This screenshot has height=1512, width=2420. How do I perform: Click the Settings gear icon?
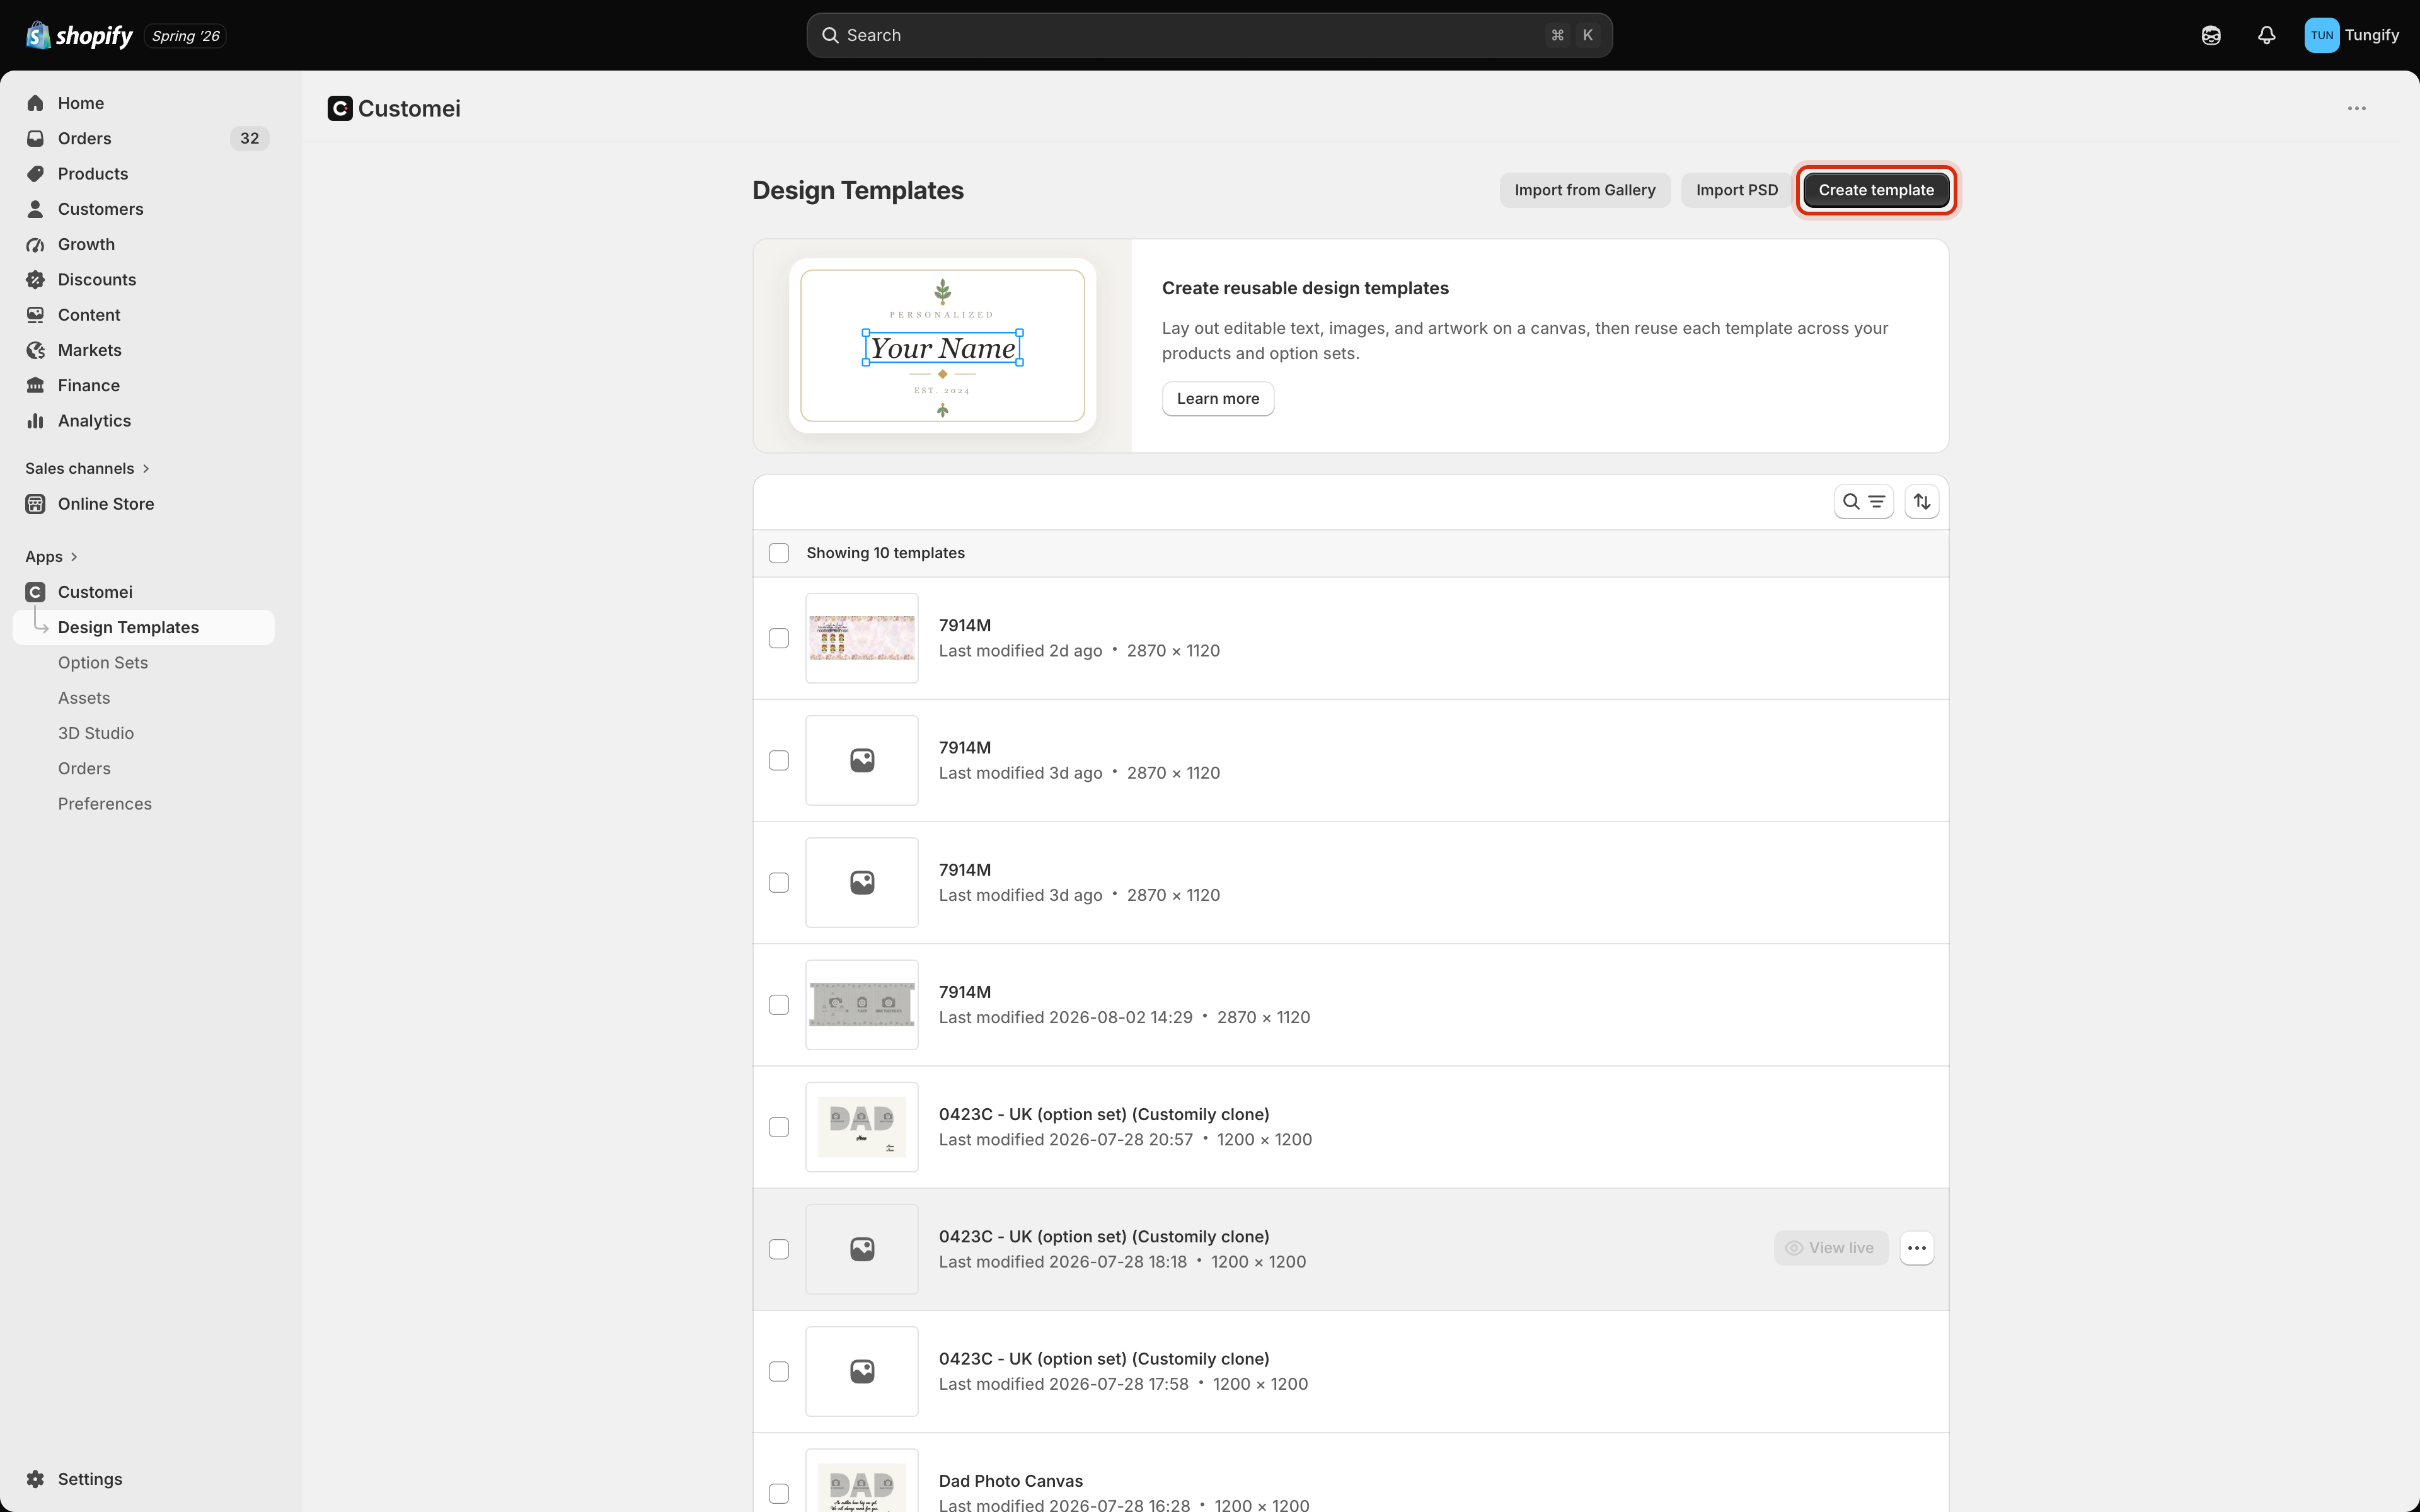36,1479
